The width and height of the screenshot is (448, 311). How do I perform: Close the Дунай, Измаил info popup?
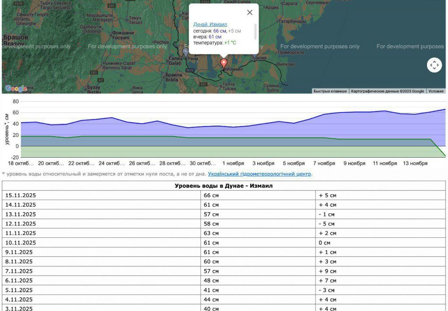tap(250, 13)
